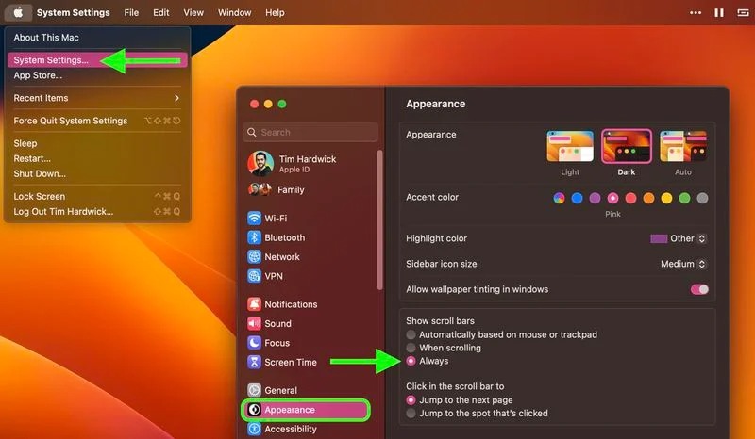Choose Force Quit System Settings
The width and height of the screenshot is (755, 439).
point(97,121)
